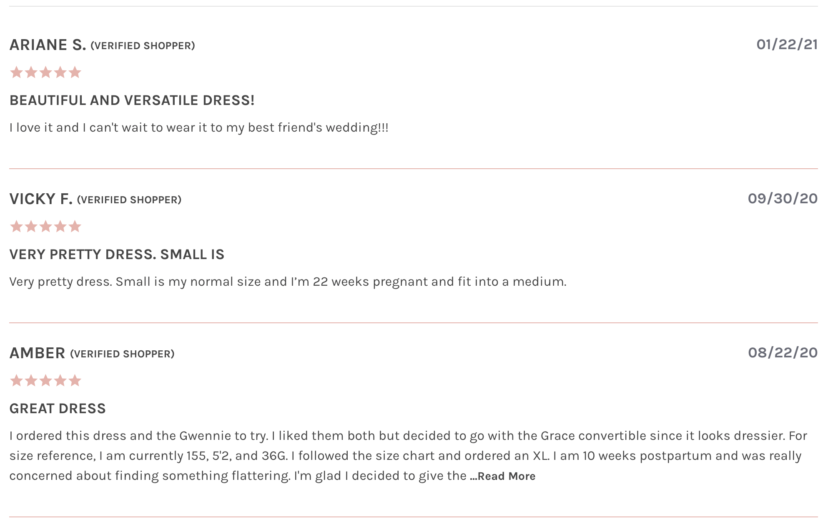
Task: Click the first star of Vicky F.'s rating
Action: [x=16, y=227]
